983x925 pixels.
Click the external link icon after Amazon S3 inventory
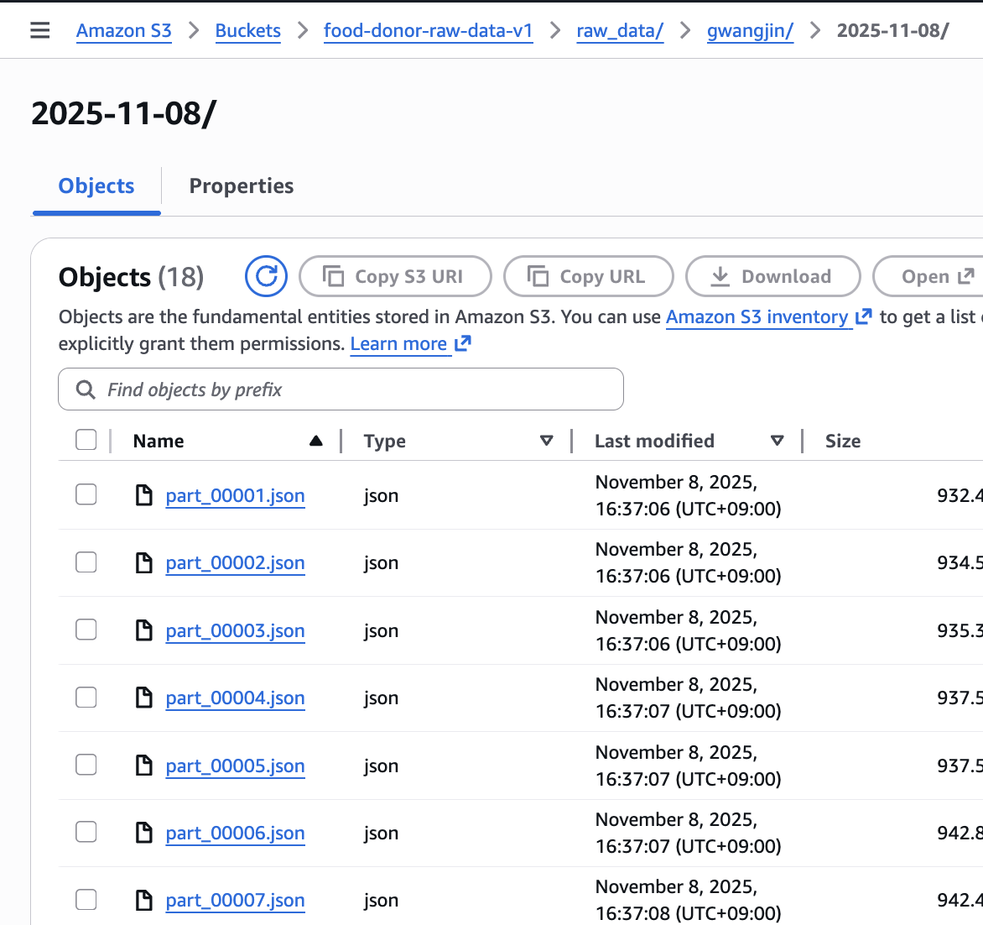tap(864, 316)
